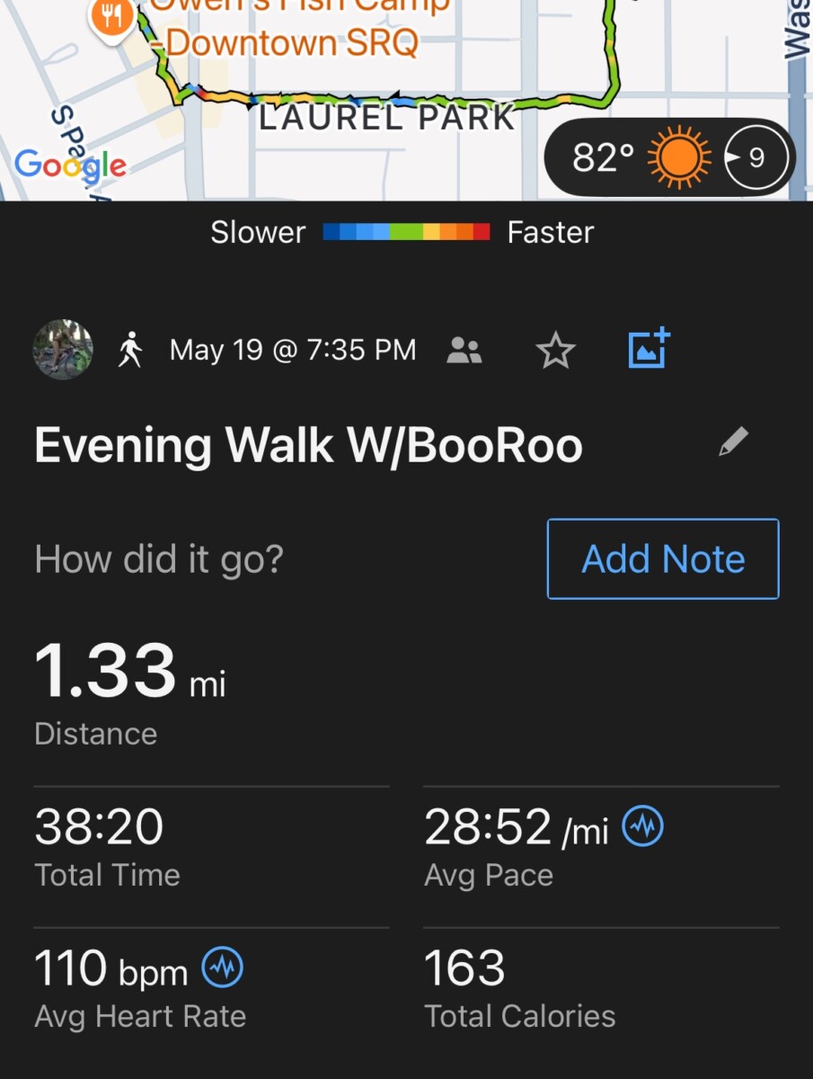This screenshot has height=1079, width=813.
Task: Tap the add photo icon
Action: click(x=649, y=349)
